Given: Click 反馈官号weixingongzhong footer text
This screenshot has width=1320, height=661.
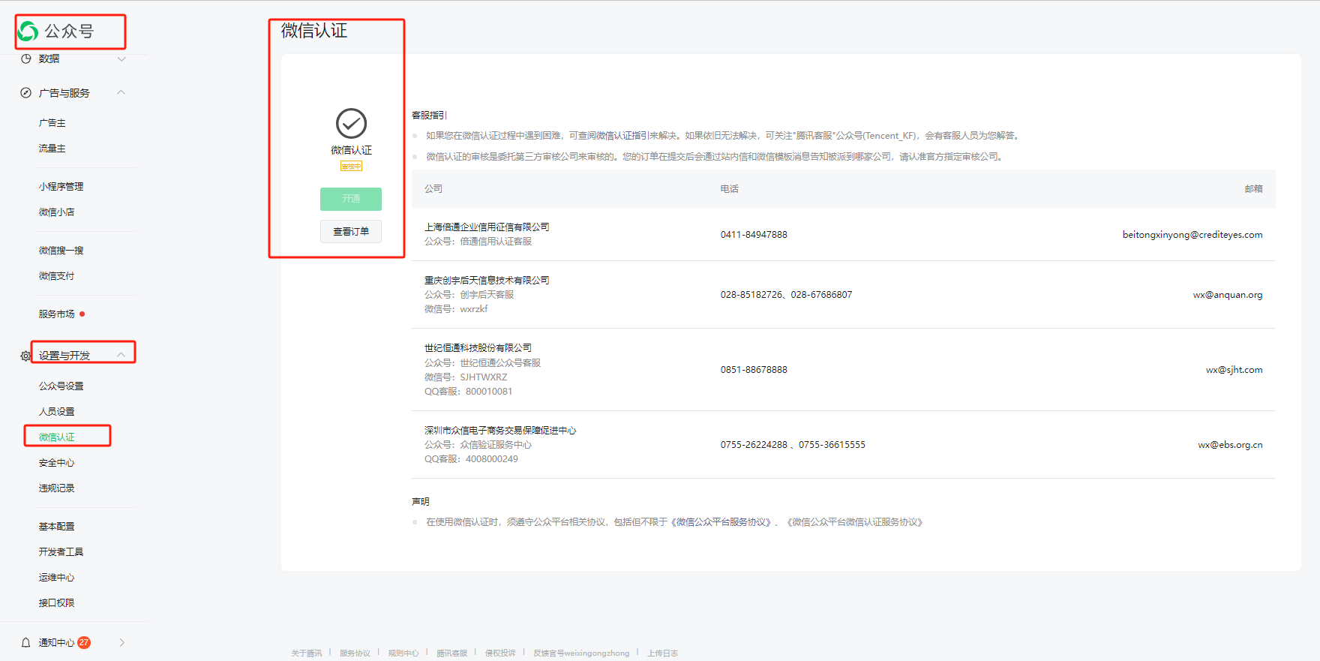Looking at the screenshot, I should [x=581, y=653].
